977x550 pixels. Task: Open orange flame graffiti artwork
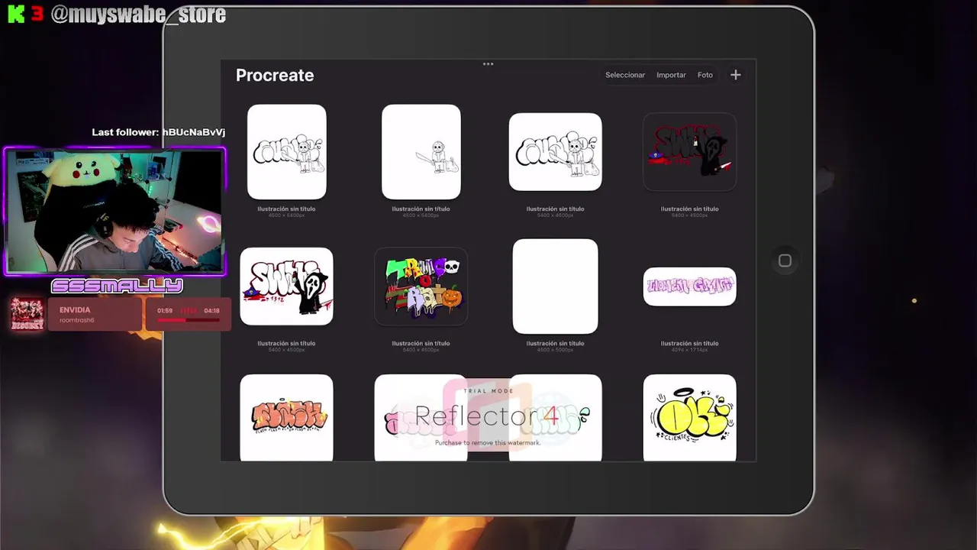287,417
